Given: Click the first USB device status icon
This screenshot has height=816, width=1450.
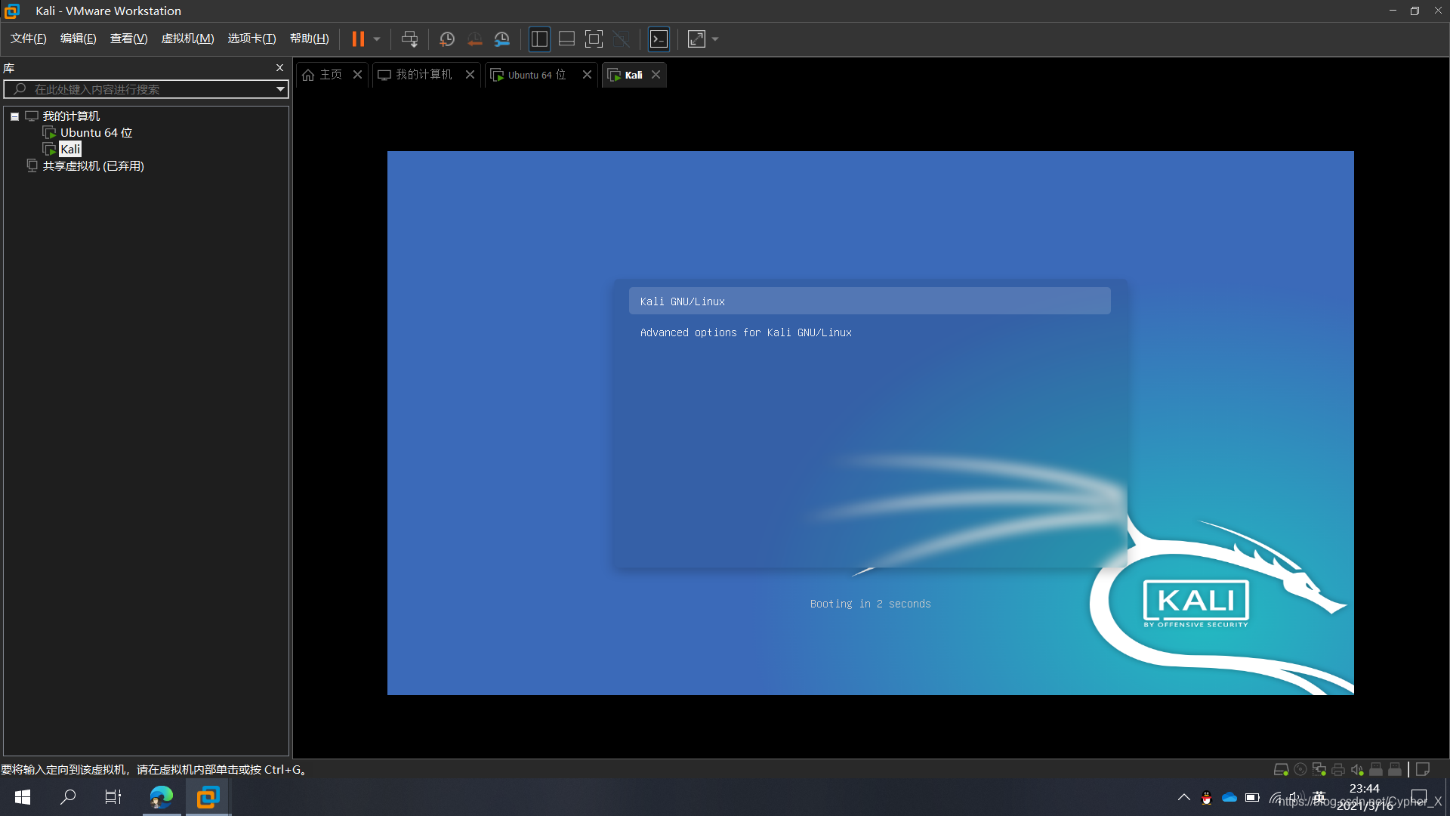Looking at the screenshot, I should point(1375,769).
